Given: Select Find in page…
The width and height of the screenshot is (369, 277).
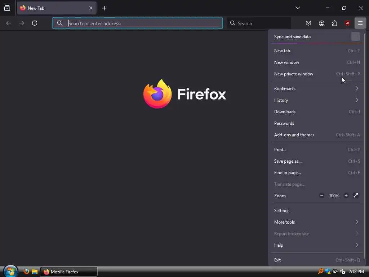Looking at the screenshot, I should [317, 173].
